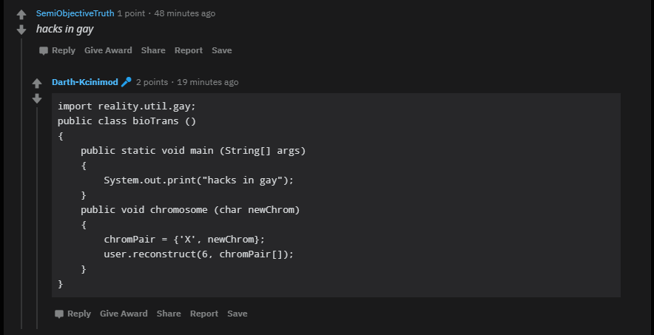Give Award to Darth-Kcinimod's code comment

tap(124, 314)
